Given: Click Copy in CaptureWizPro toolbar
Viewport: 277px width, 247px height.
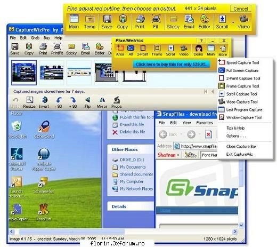Looking at the screenshot, I should click(x=29, y=49).
